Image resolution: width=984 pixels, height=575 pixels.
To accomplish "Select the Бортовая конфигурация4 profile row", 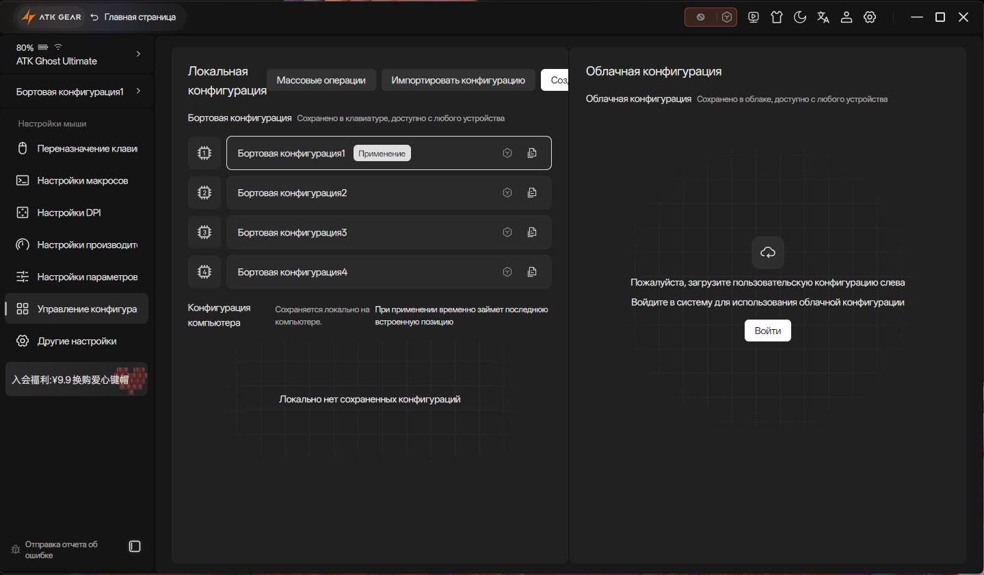I will pyautogui.click(x=362, y=272).
